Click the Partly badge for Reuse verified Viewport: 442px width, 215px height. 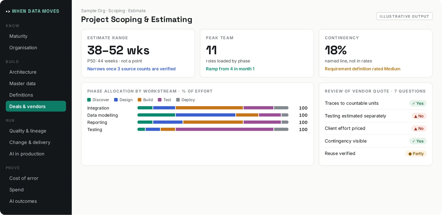[416, 154]
